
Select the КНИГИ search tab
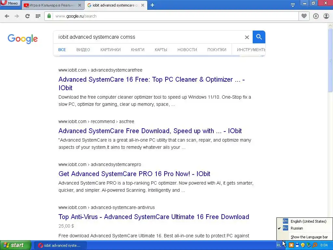click(138, 50)
